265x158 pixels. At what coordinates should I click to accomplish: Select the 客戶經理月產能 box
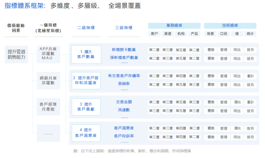[x=48, y=107]
